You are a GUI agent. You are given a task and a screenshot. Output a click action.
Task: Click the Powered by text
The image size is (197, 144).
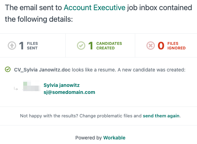(x=88, y=138)
